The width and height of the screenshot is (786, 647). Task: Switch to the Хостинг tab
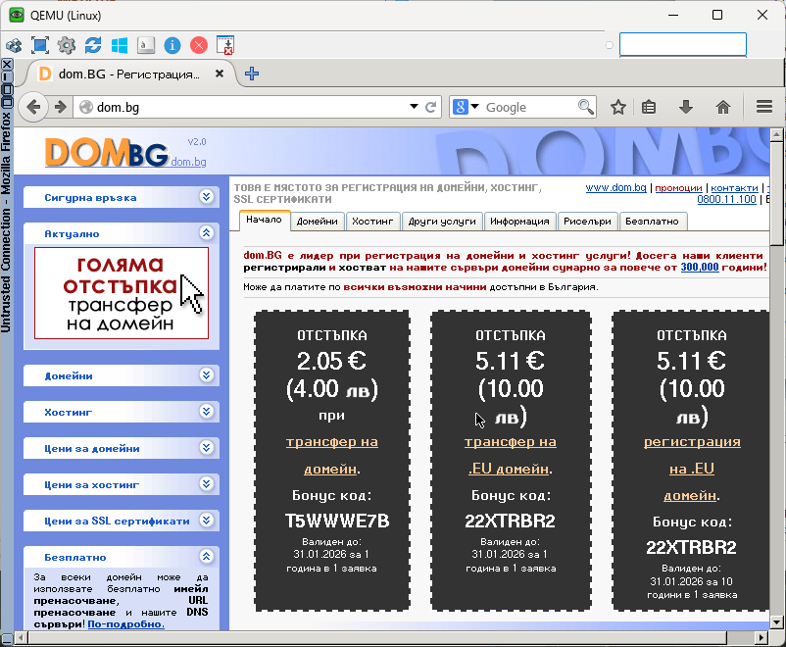pyautogui.click(x=372, y=222)
